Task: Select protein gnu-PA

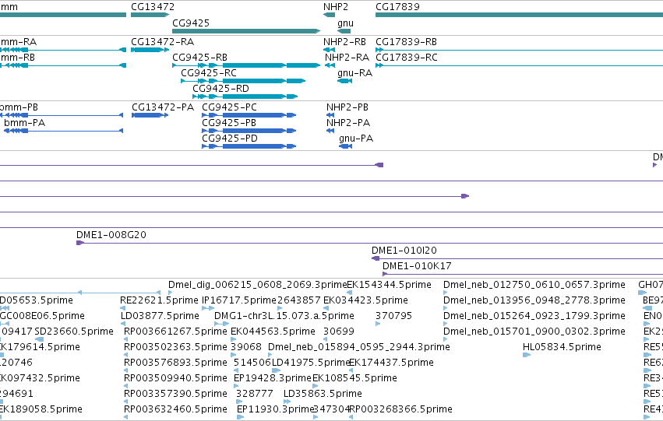Action: (x=345, y=146)
